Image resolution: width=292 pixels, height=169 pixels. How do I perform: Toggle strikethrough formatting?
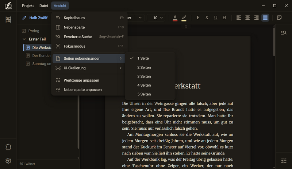coord(224,18)
